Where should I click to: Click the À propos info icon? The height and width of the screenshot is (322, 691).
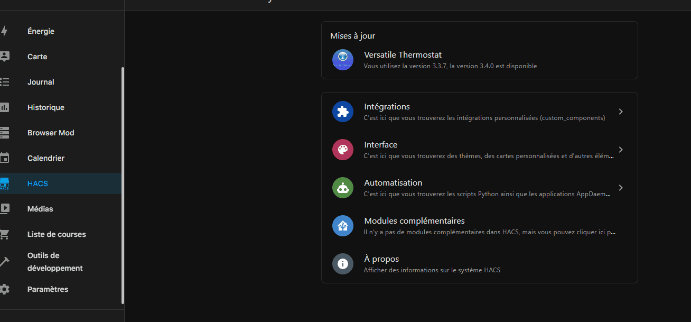pyautogui.click(x=343, y=264)
